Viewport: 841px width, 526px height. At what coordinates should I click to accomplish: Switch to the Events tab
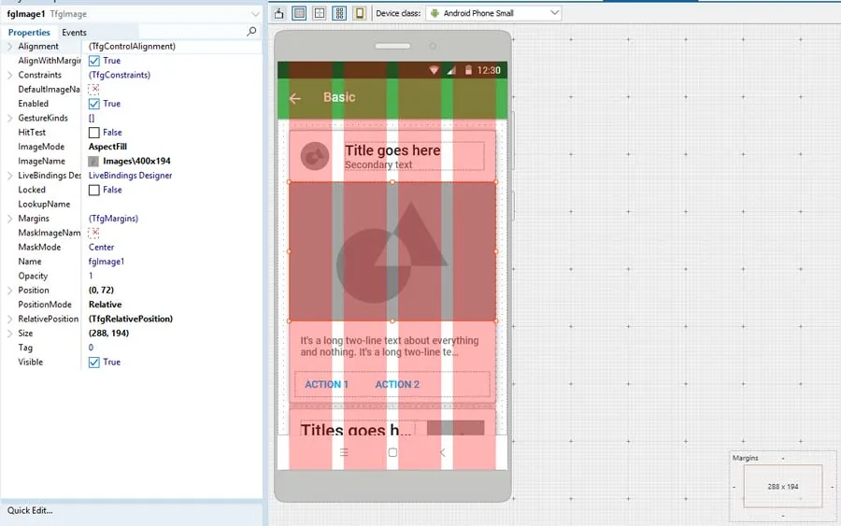pos(74,32)
